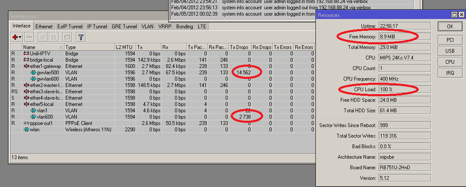466x187 pixels.
Task: Click OK in the Resources window
Action: [x=450, y=27]
